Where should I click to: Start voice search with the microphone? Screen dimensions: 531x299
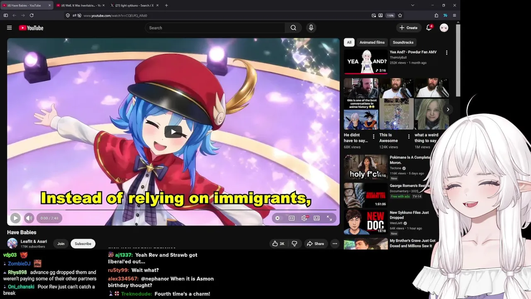point(311,28)
